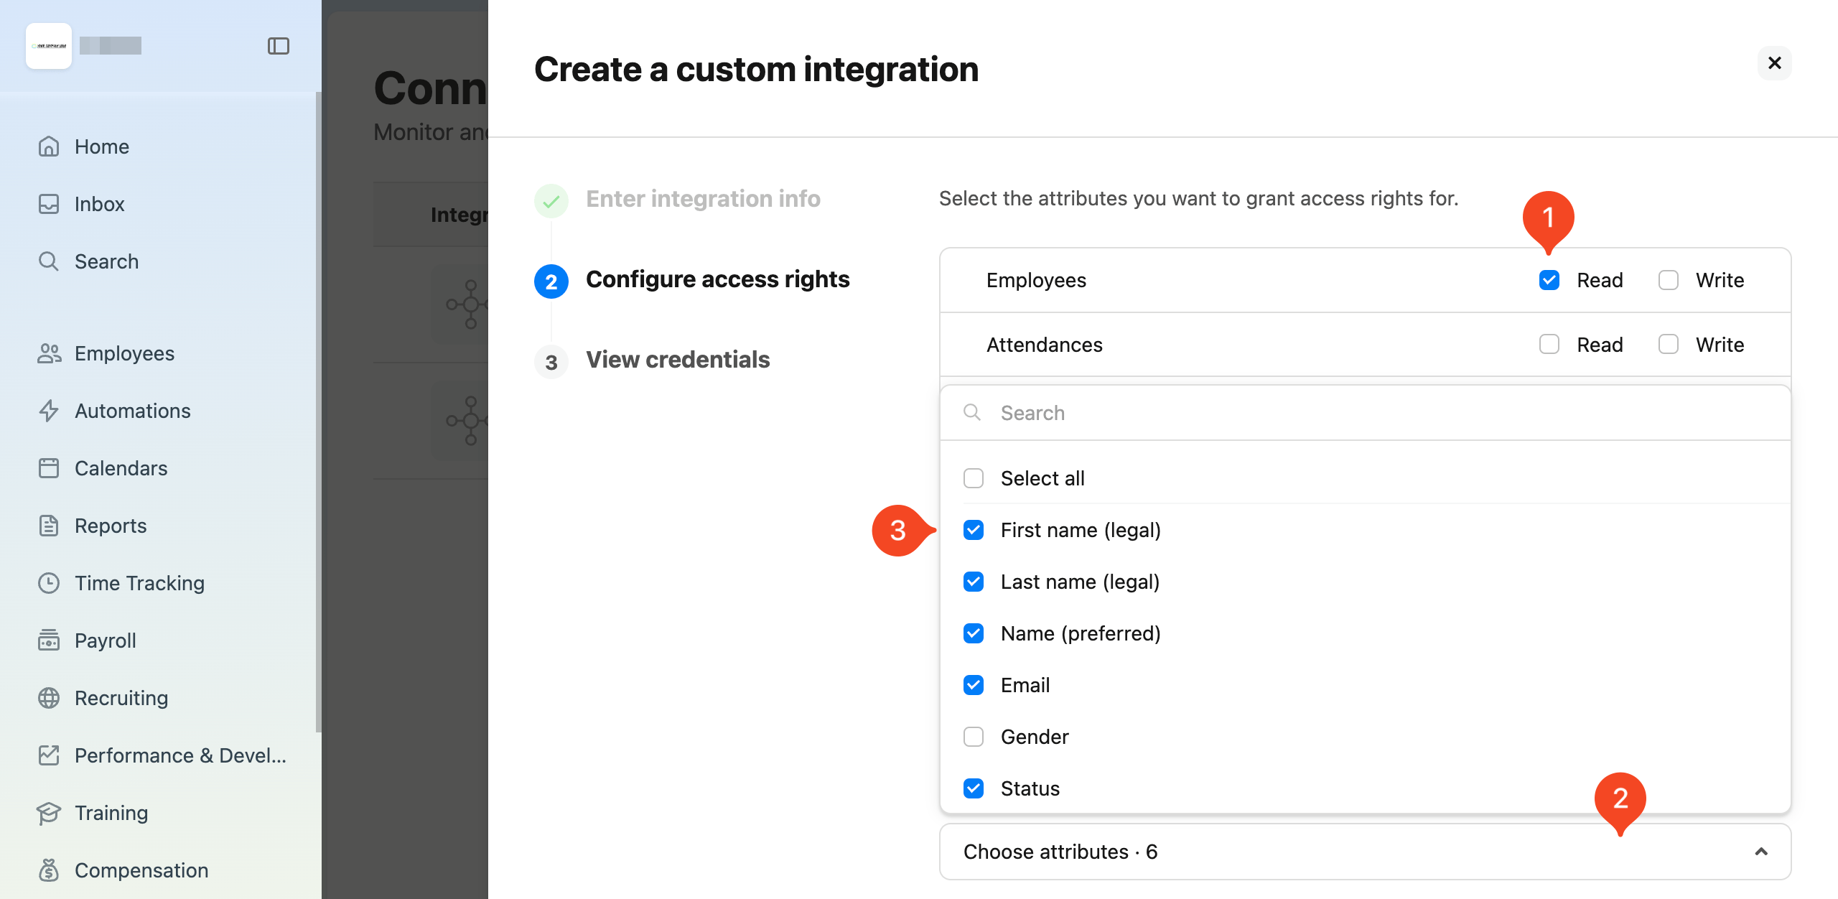Click the 'Email' label text
This screenshot has height=899, width=1838.
(1025, 685)
